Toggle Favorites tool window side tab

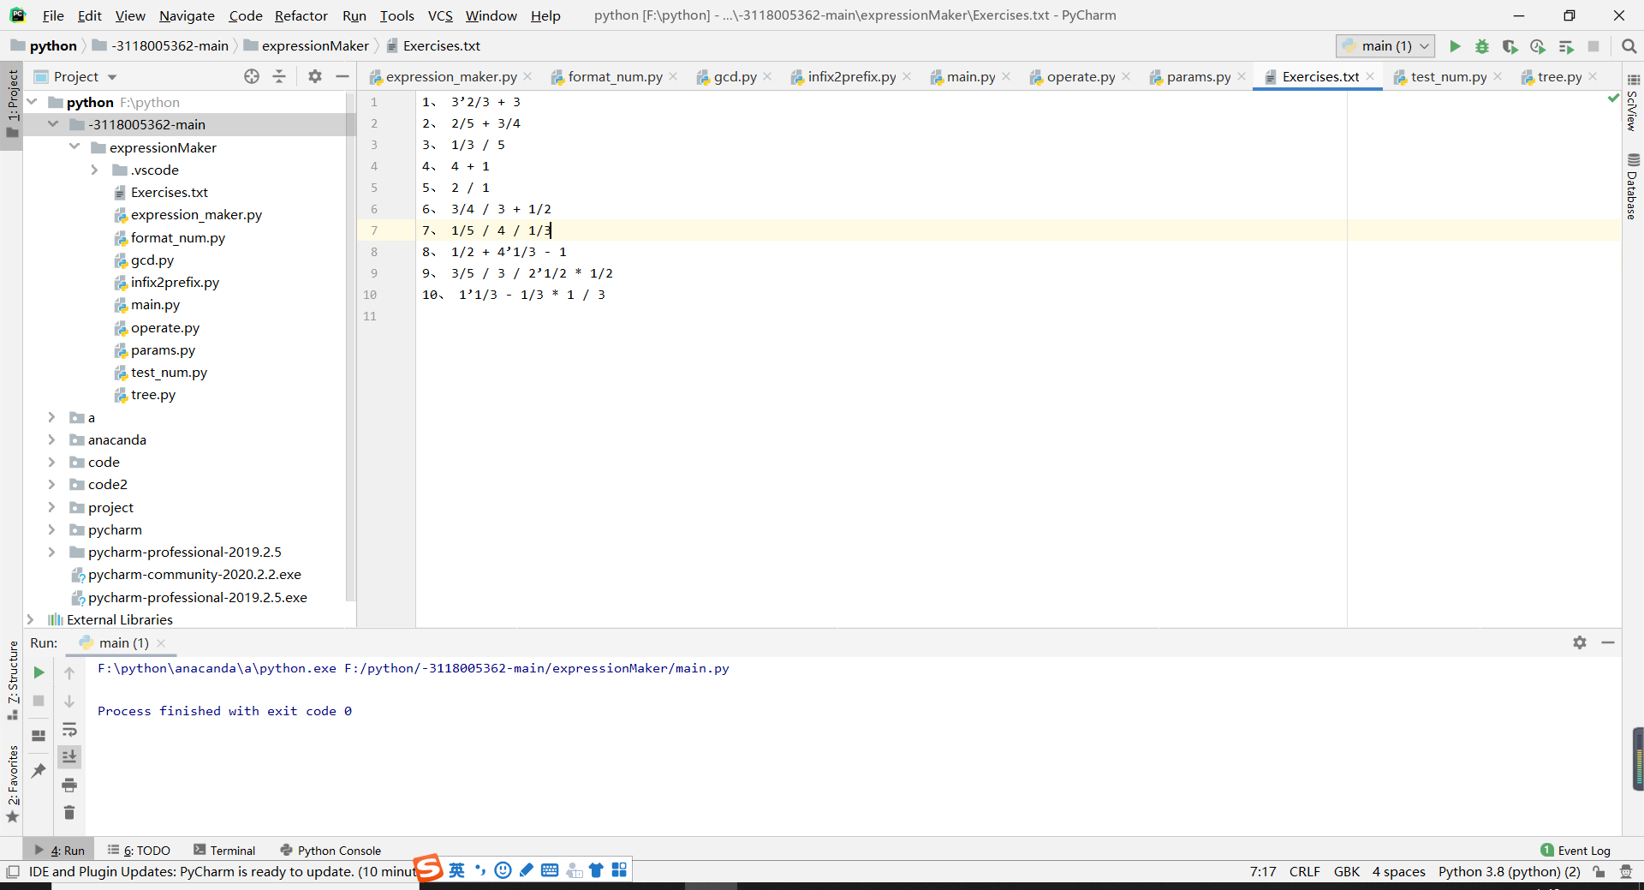(x=12, y=783)
